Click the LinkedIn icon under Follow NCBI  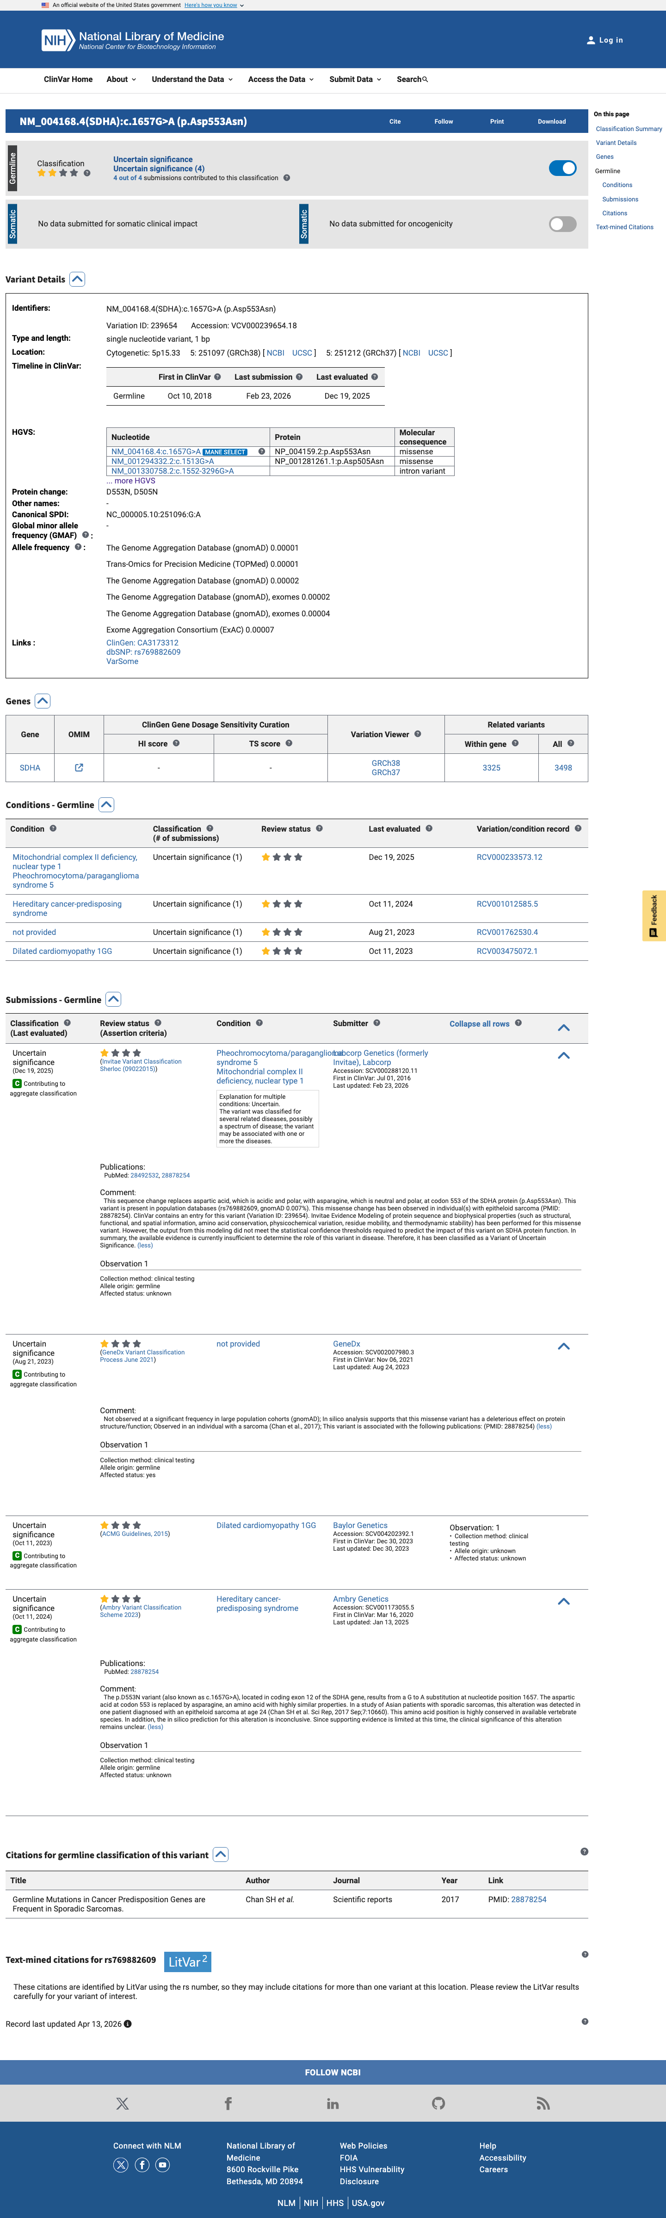(333, 2104)
